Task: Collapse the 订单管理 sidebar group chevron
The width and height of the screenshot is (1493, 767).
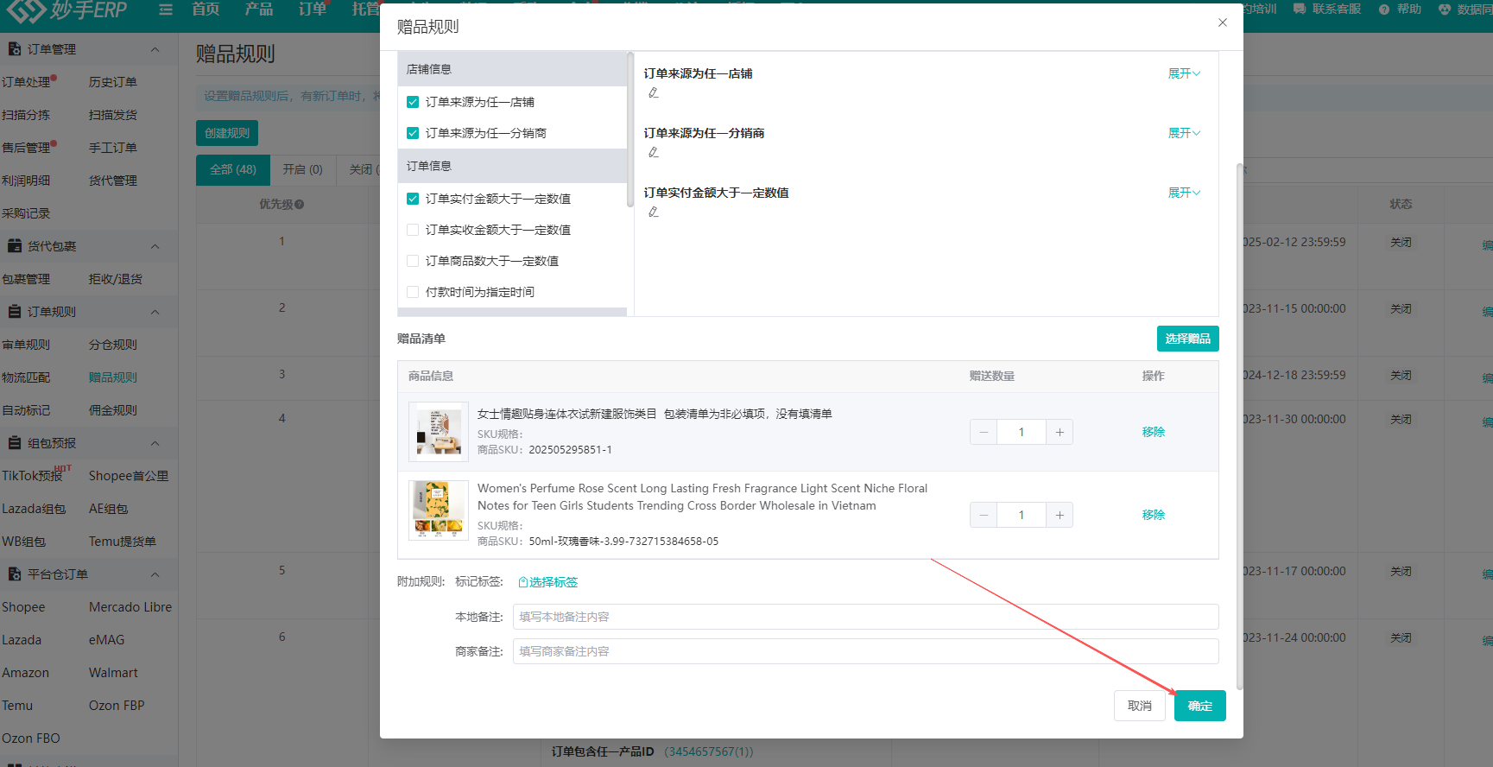Action: click(x=155, y=49)
